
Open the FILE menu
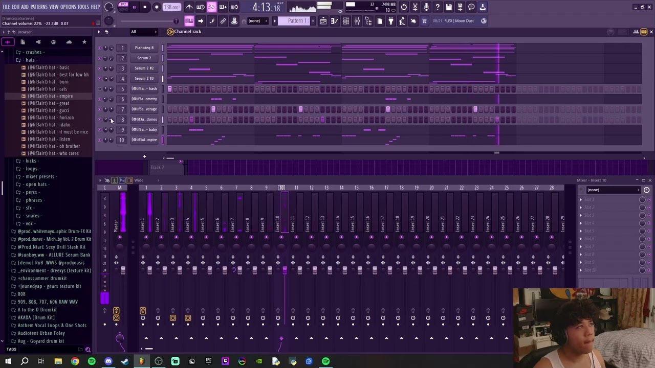pyautogui.click(x=6, y=7)
